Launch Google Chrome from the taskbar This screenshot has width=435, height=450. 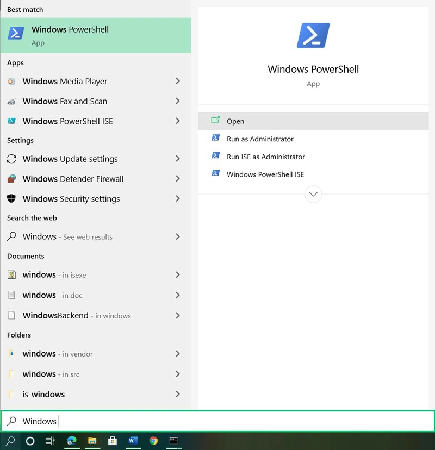(154, 441)
